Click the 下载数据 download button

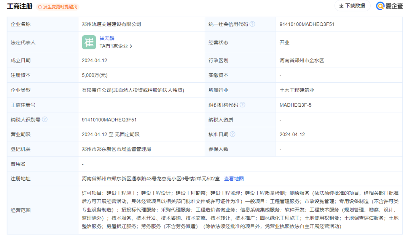(352, 6)
